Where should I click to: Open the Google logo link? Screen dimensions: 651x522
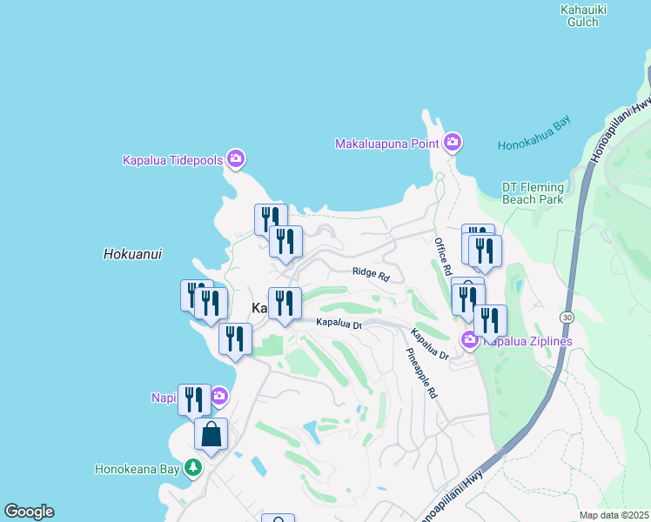pos(29,512)
